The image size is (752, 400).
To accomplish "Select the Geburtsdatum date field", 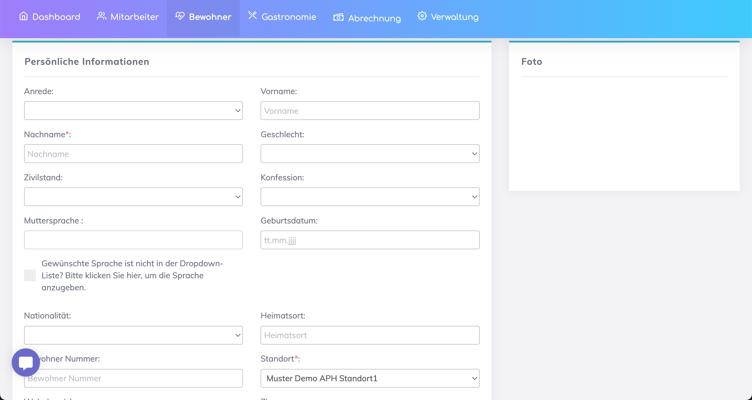I will pos(370,240).
